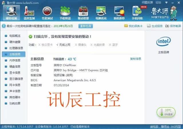Click the 摄像头 feature indicator
This screenshot has height=129, width=183.
pos(81,45)
